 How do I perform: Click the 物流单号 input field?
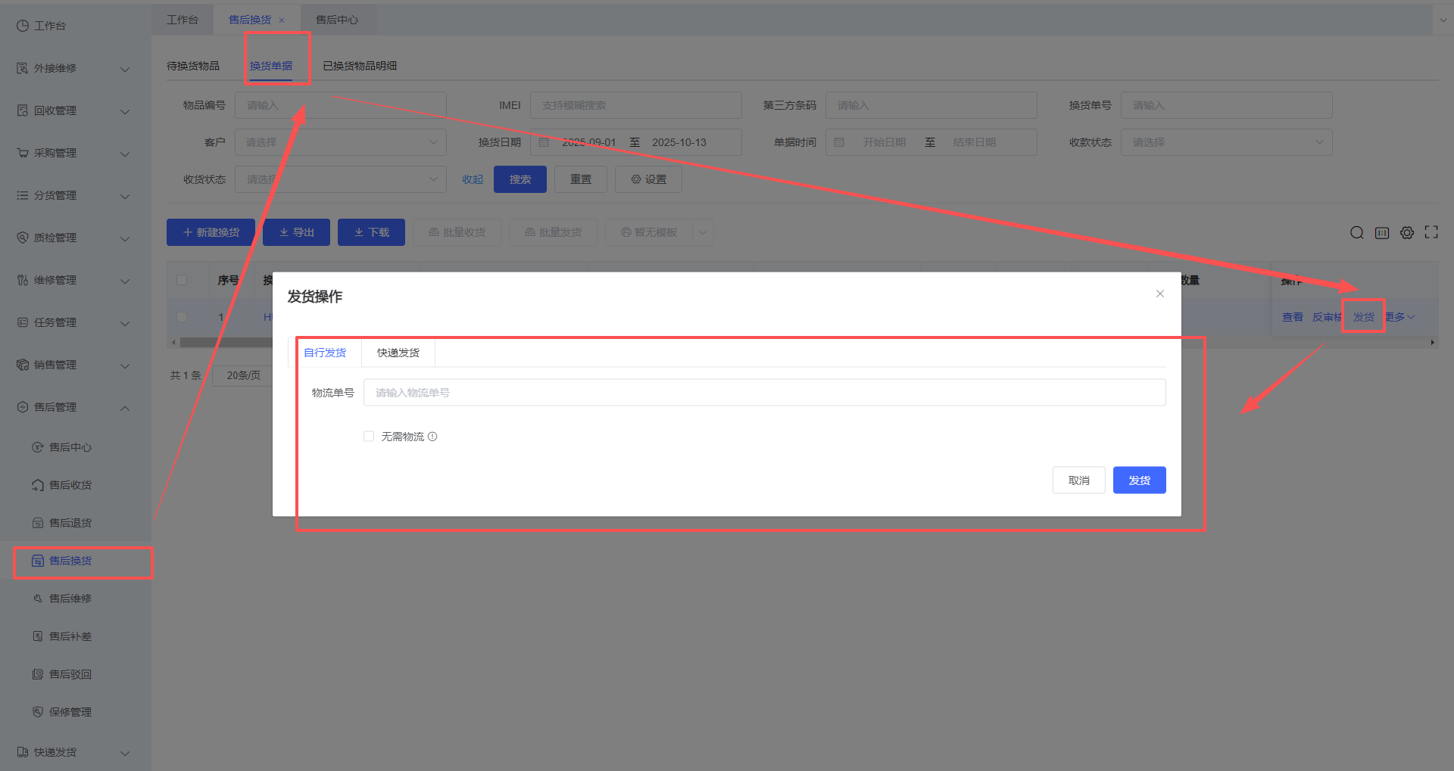click(763, 393)
